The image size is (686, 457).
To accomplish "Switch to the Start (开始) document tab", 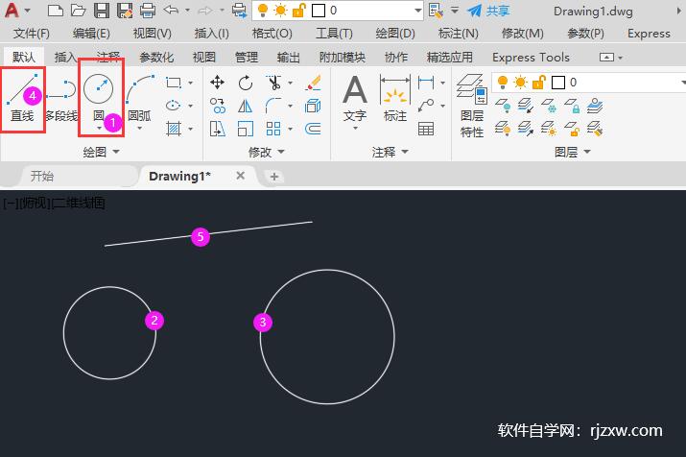I will 42,176.
